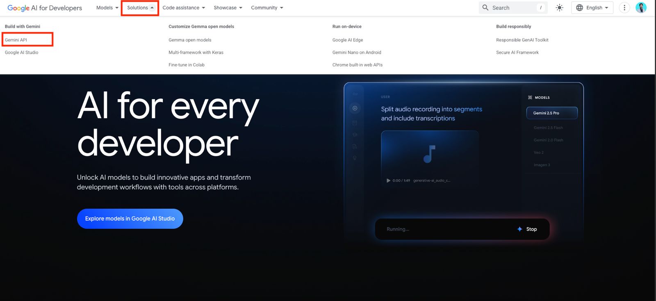The width and height of the screenshot is (656, 301).
Task: Open Google AI Studio menu link
Action: pos(21,52)
